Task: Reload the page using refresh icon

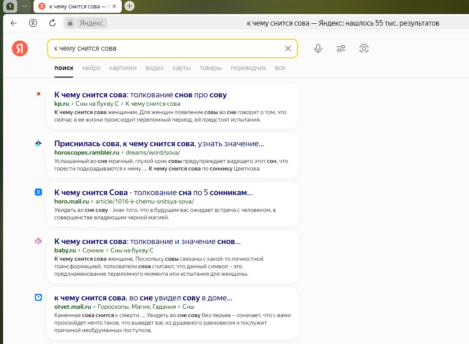Action: coord(52,23)
